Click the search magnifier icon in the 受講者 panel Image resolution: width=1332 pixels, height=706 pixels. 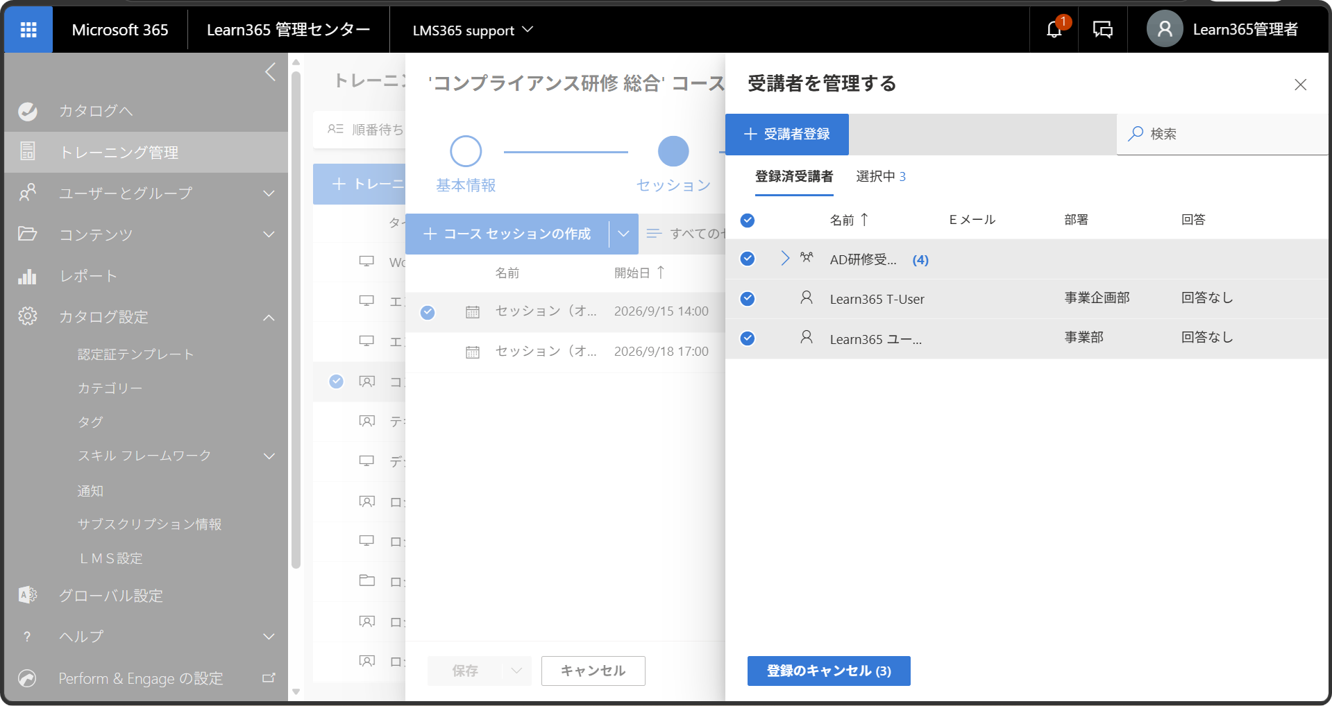coord(1136,134)
